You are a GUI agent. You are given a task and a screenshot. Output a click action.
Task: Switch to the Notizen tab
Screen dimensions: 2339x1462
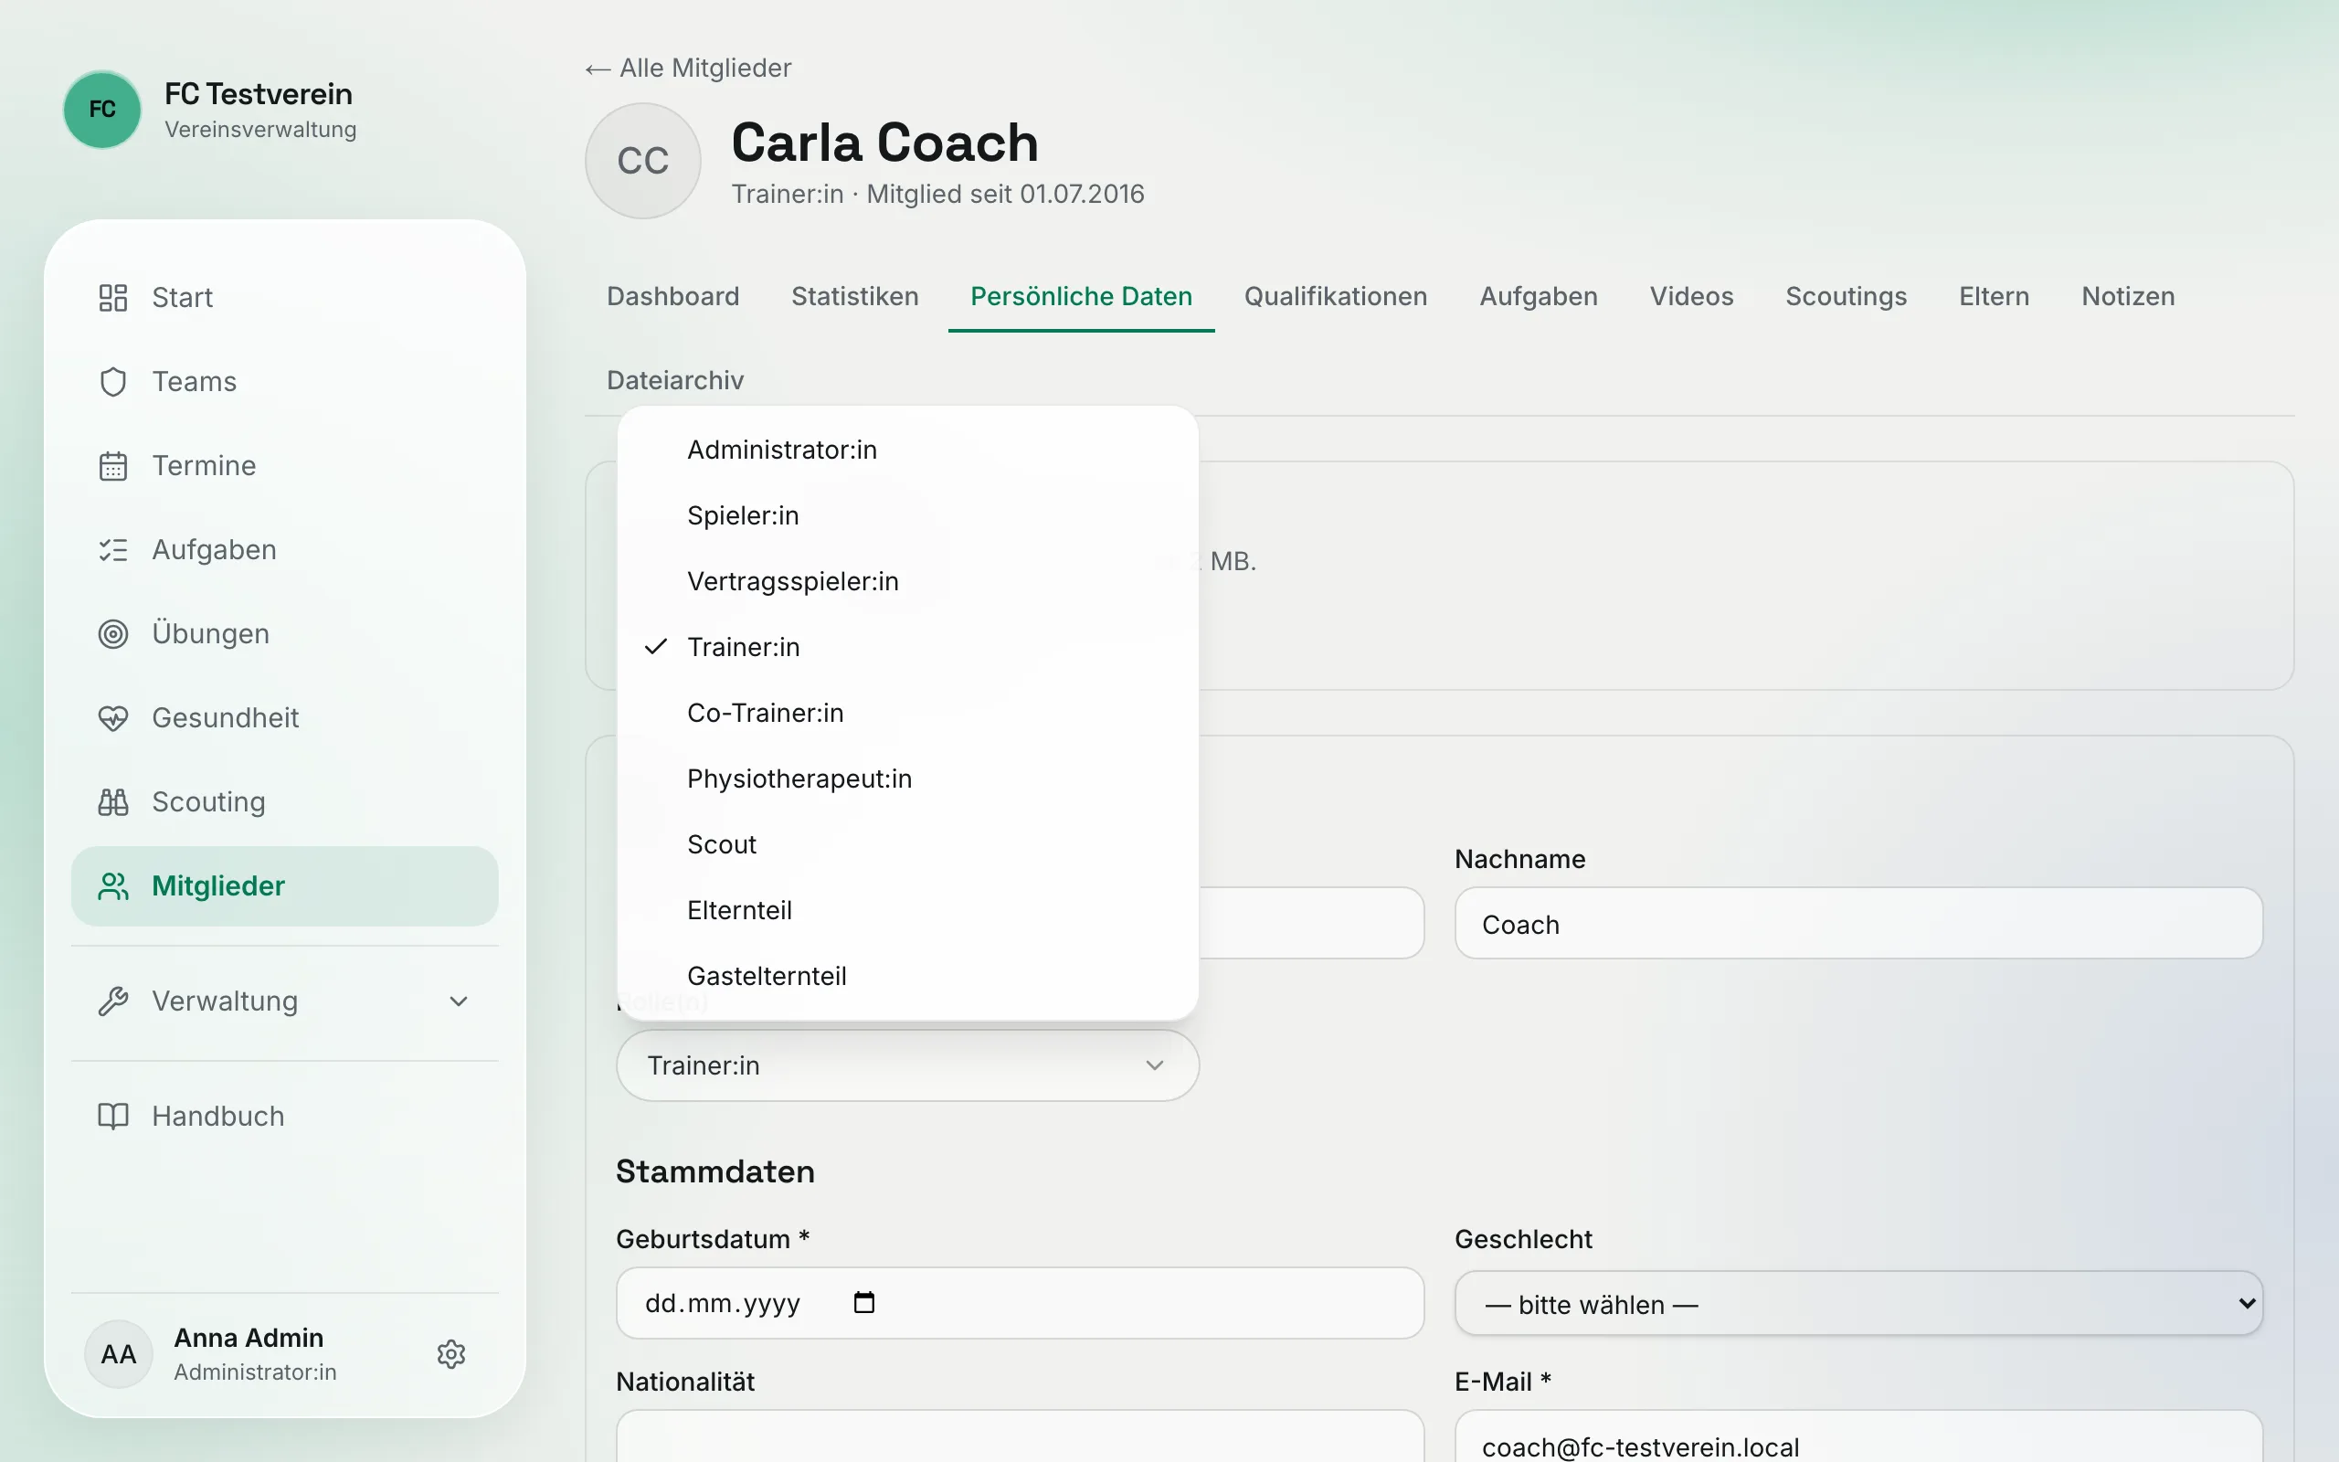click(x=2127, y=297)
